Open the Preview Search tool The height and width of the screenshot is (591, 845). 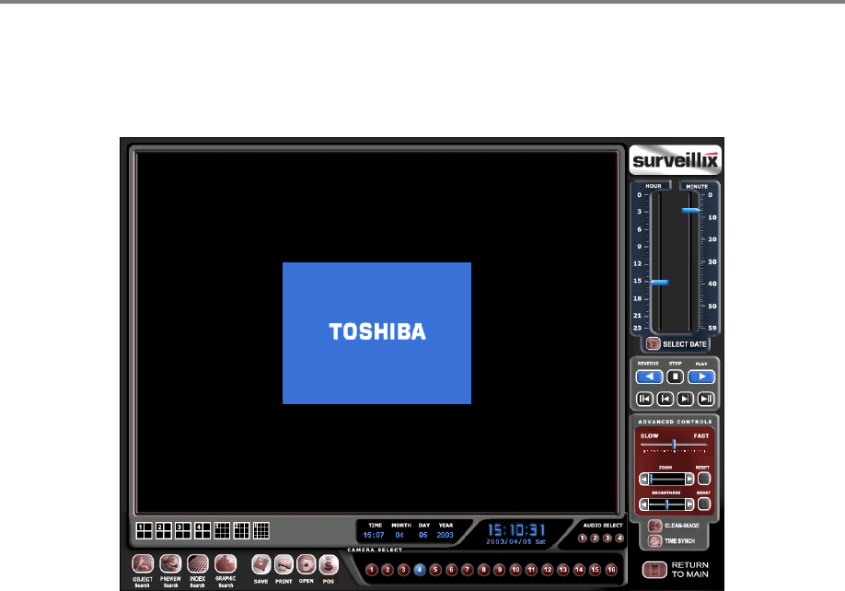pyautogui.click(x=170, y=564)
